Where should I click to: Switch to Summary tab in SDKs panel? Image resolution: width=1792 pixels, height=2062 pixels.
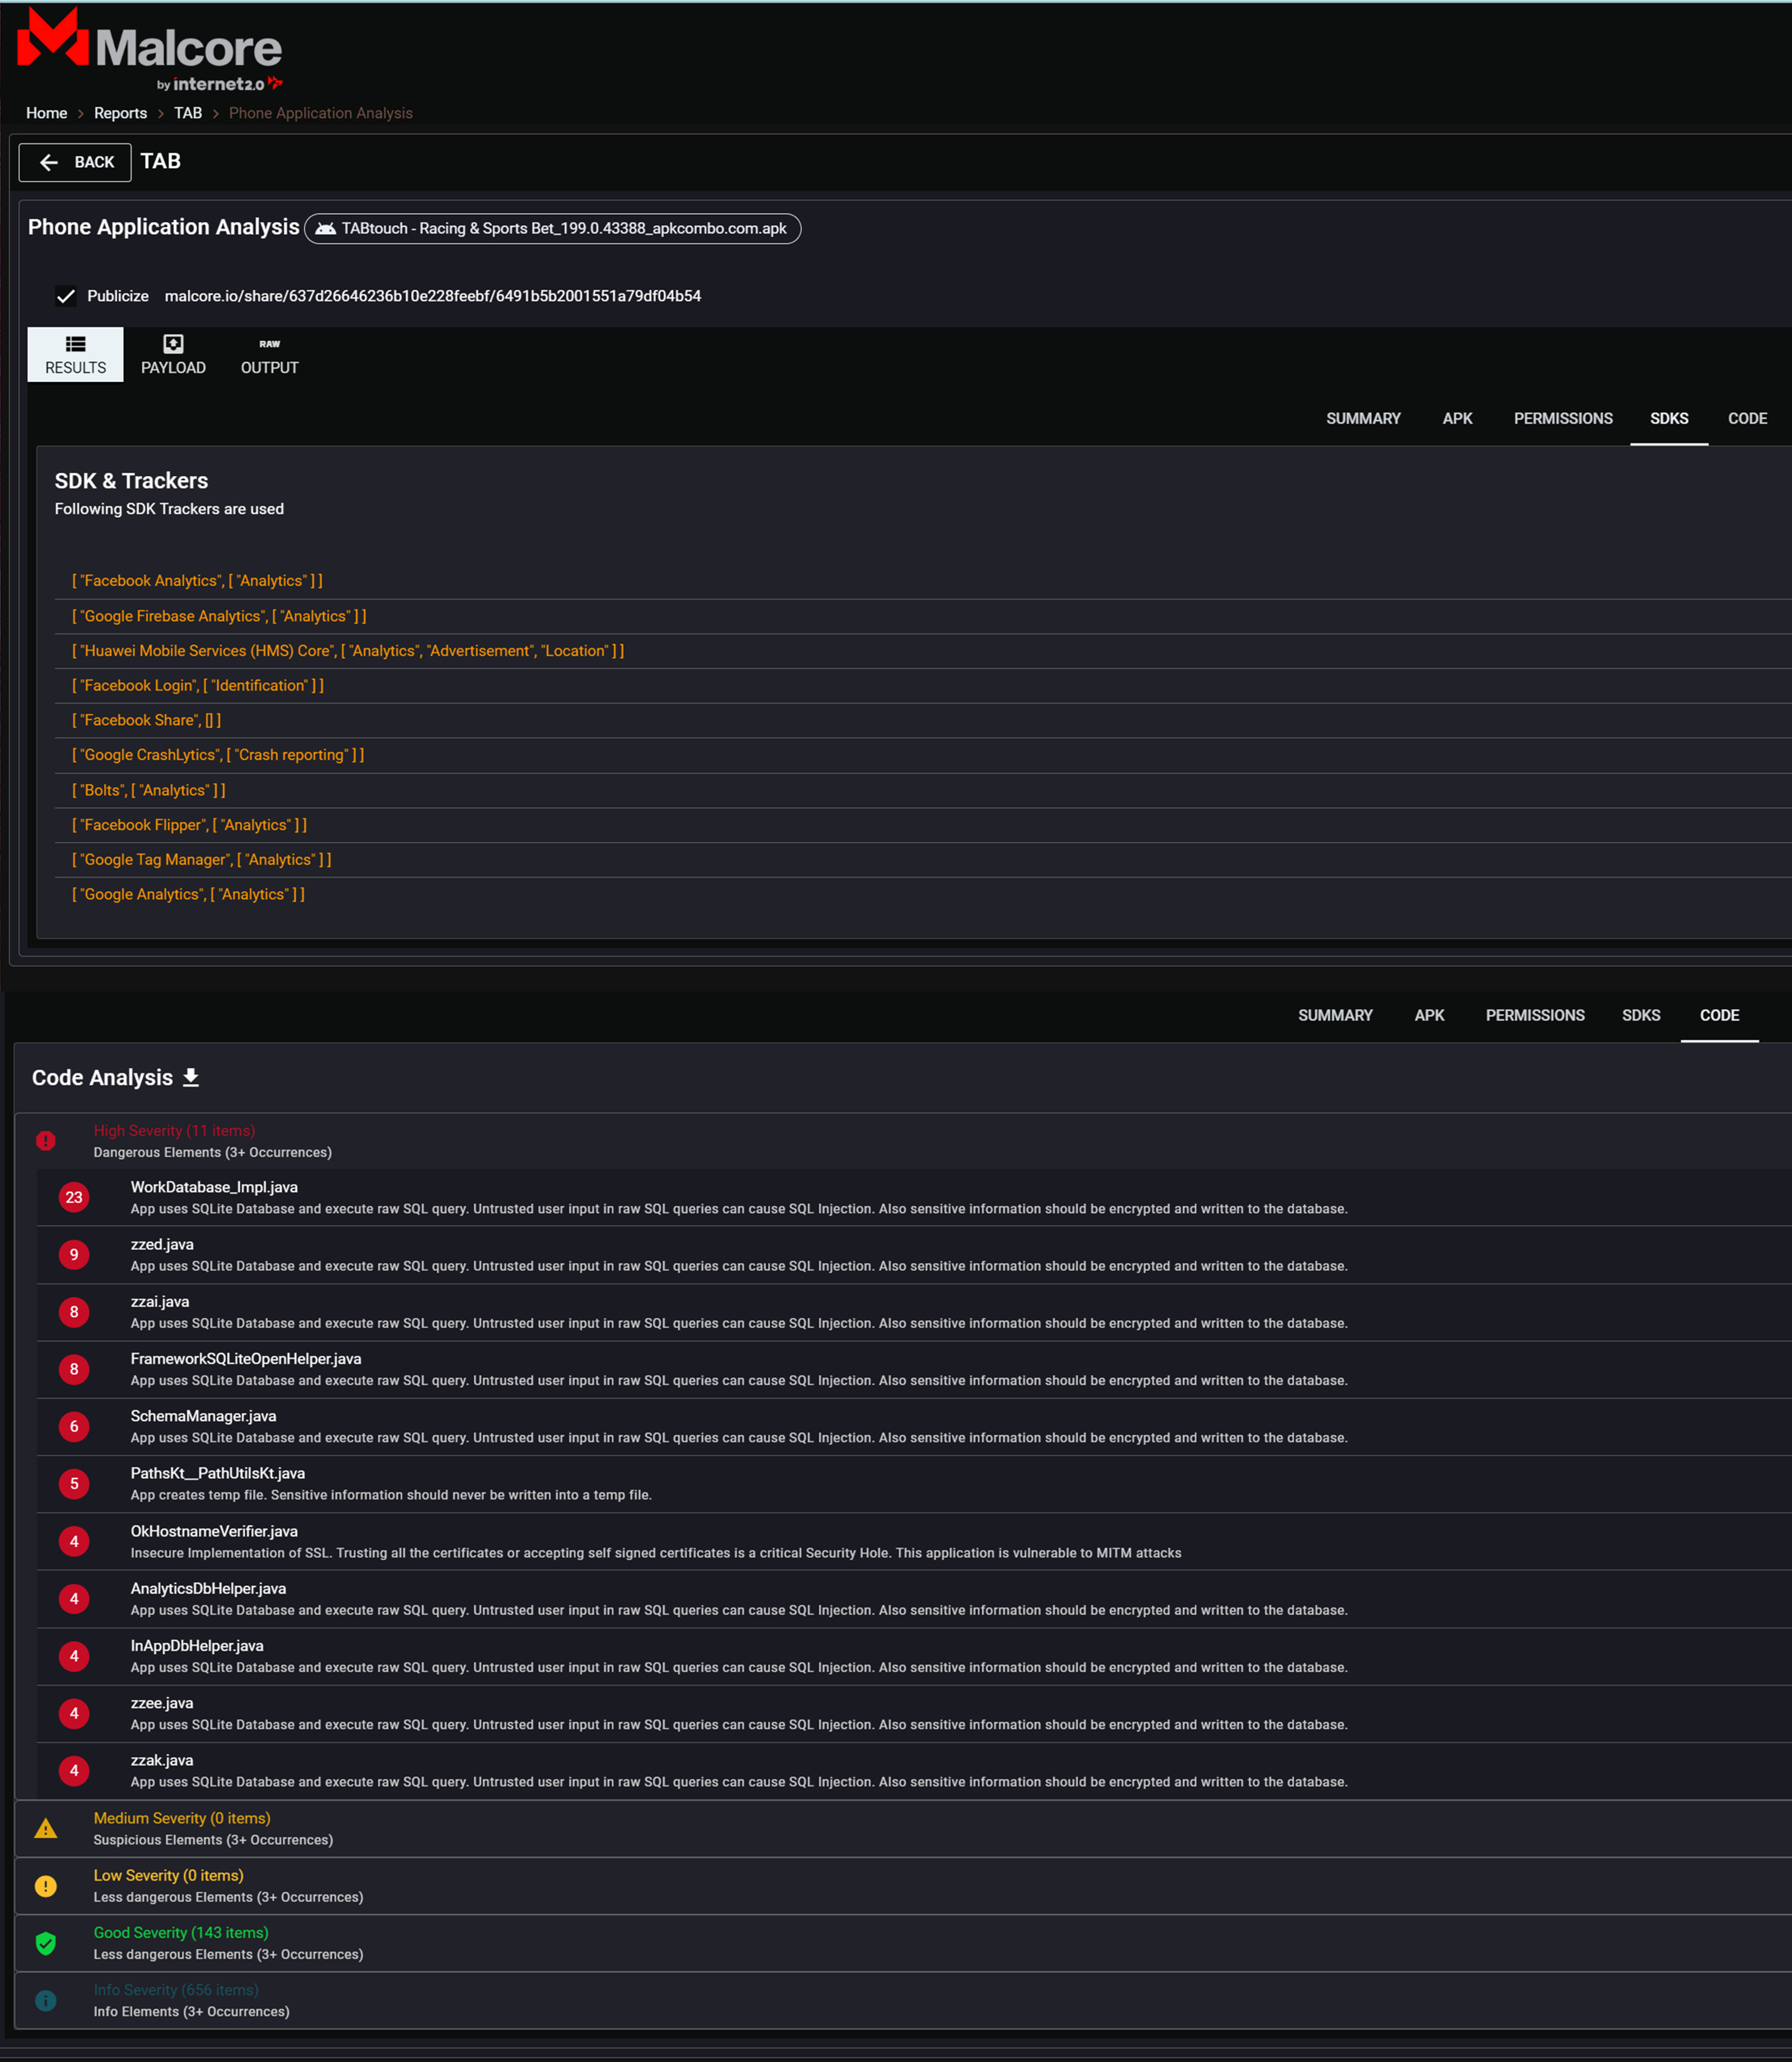tap(1363, 418)
